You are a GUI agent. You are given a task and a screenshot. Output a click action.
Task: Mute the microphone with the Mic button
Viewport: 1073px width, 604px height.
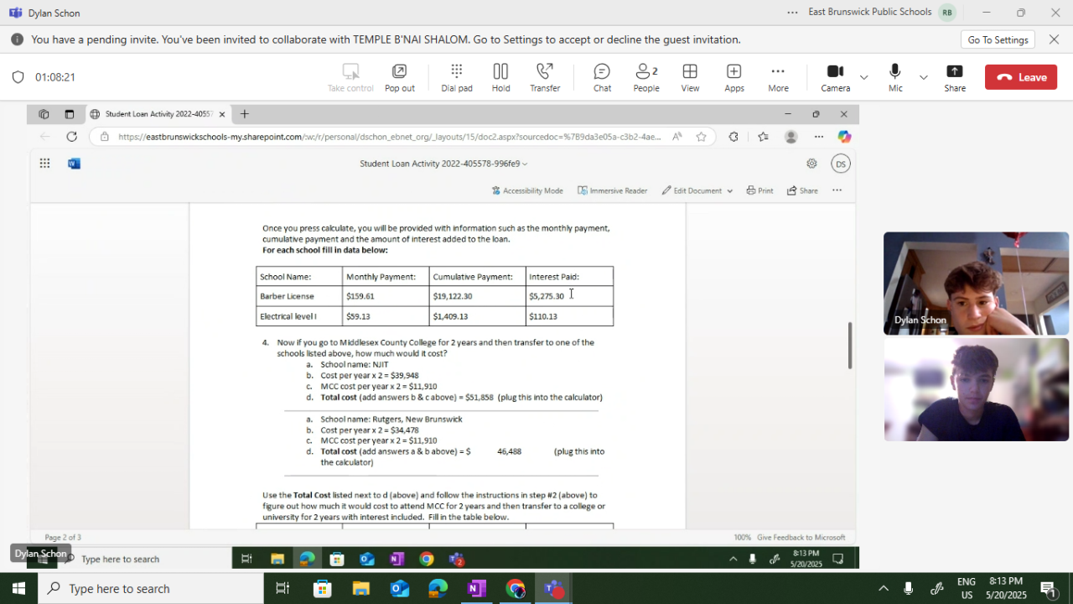point(895,77)
